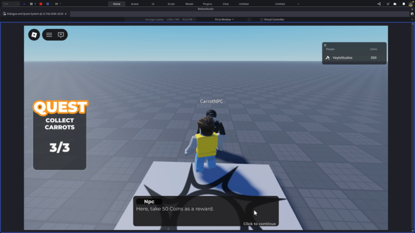
Task: Click the Npc name label in dialogue
Action: [x=149, y=202]
